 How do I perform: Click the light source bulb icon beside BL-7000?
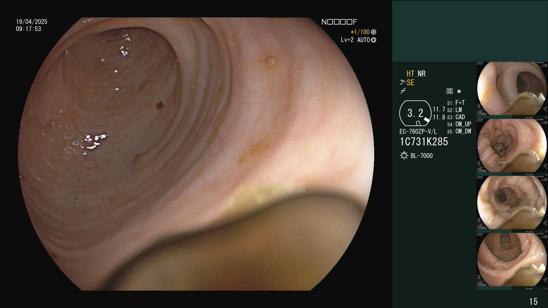coord(404,156)
